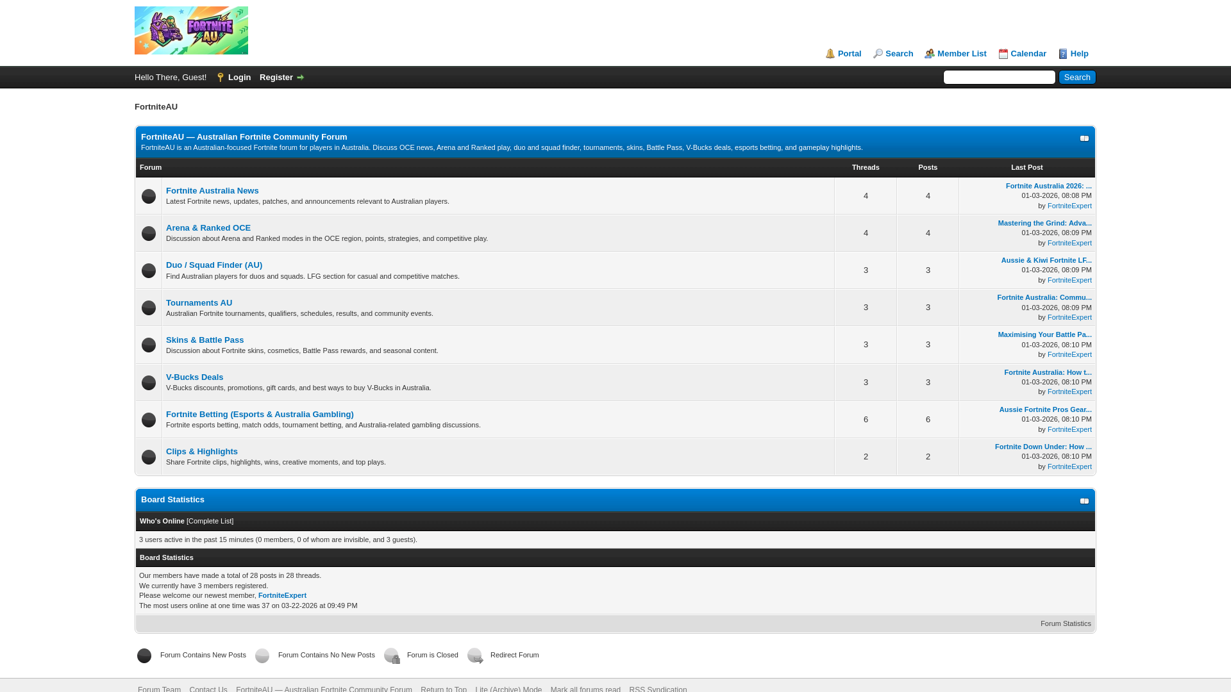
Task: Open the Forum Statistics link
Action: point(1065,623)
